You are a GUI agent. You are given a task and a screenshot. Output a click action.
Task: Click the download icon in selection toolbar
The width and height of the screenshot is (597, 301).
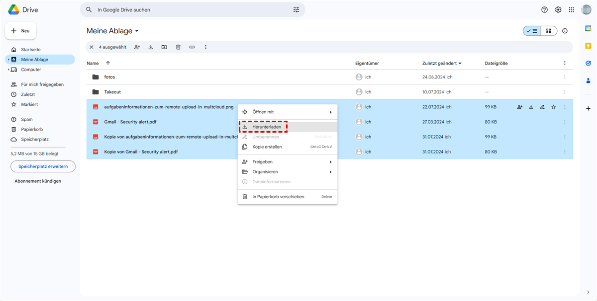point(151,47)
